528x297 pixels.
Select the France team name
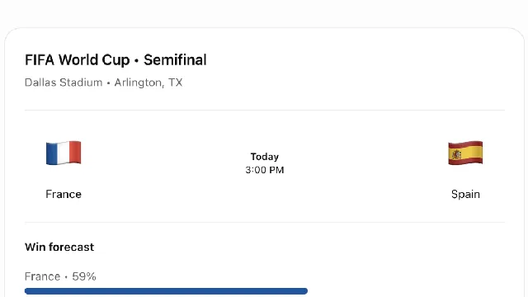(64, 195)
